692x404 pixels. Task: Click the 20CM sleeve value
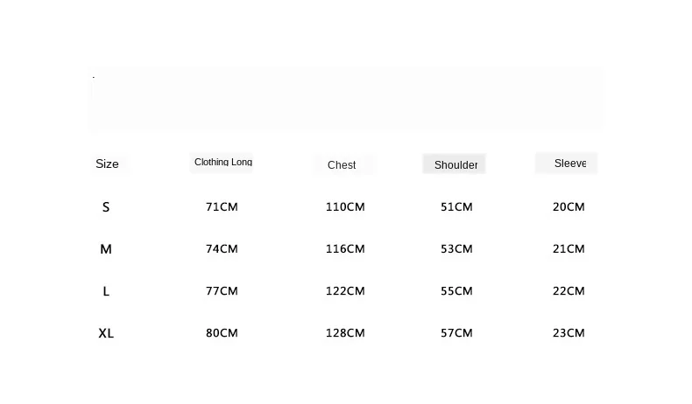pyautogui.click(x=568, y=206)
